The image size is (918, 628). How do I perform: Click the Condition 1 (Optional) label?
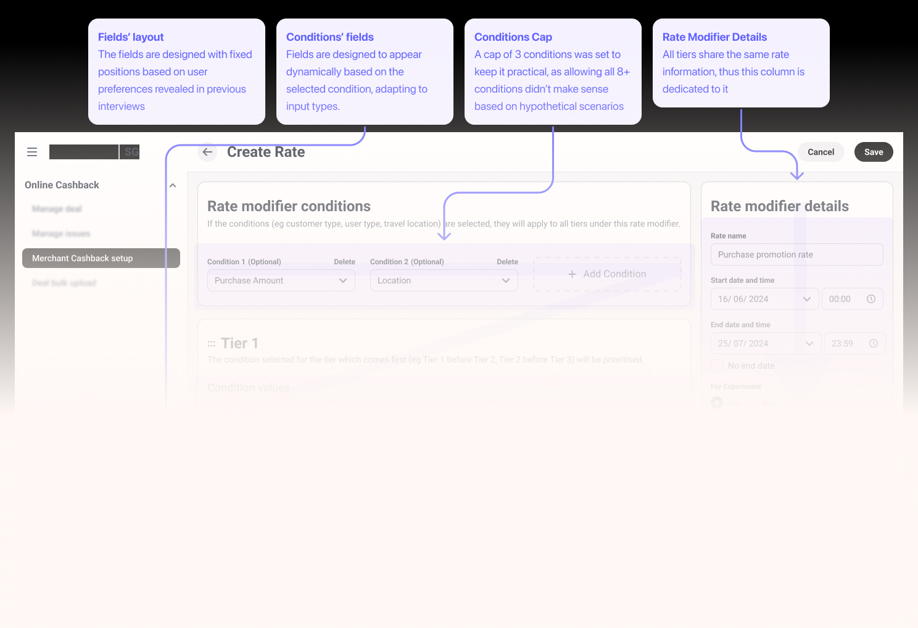pos(244,262)
